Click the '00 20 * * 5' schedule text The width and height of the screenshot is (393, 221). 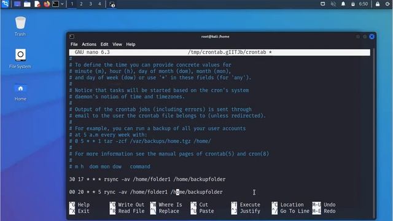[x=85, y=192]
